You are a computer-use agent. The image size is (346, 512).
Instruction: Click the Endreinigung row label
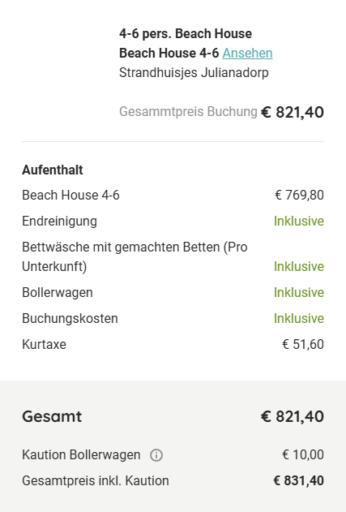tap(59, 221)
